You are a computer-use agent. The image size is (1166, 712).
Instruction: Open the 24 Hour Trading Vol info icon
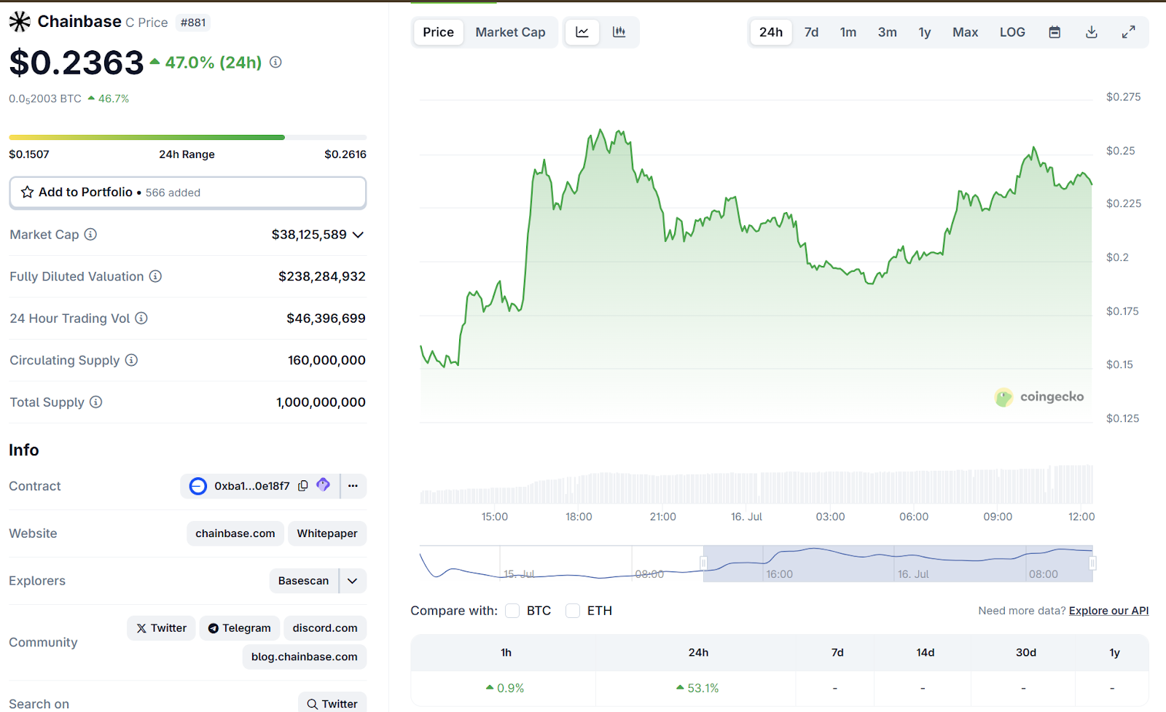141,318
